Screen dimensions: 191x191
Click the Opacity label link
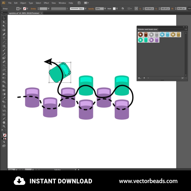point(91,9)
